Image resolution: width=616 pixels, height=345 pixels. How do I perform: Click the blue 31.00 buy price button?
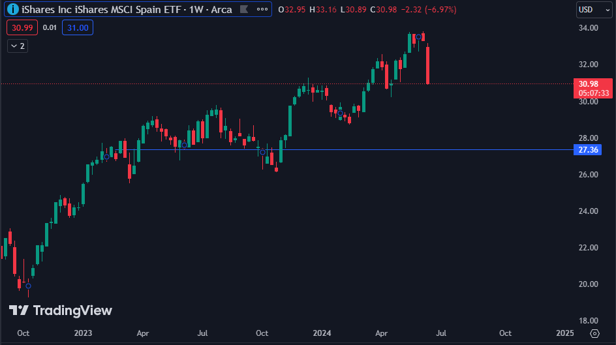pyautogui.click(x=78, y=27)
